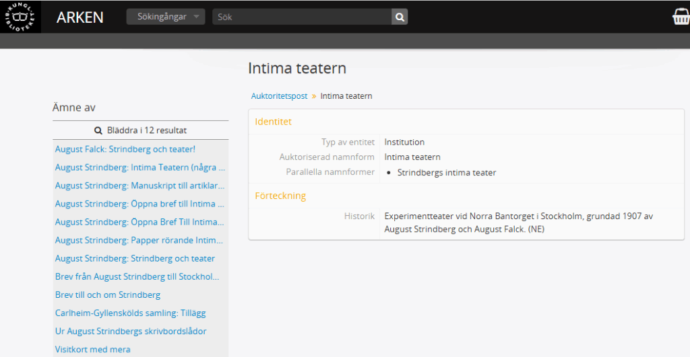Select the Intima teatern page title
Image resolution: width=690 pixels, height=357 pixels.
pos(297,68)
